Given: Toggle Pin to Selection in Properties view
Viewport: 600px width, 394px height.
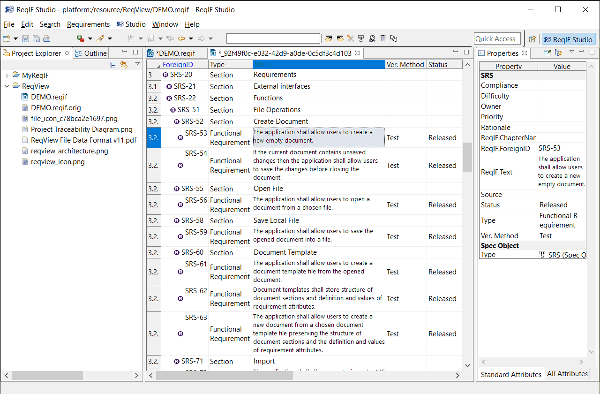Looking at the screenshot, I should [x=547, y=53].
